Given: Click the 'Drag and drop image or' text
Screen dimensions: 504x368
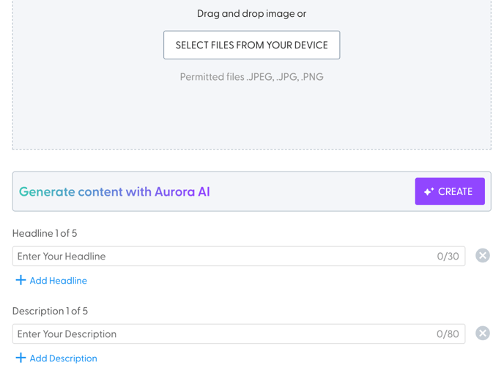Looking at the screenshot, I should [251, 14].
